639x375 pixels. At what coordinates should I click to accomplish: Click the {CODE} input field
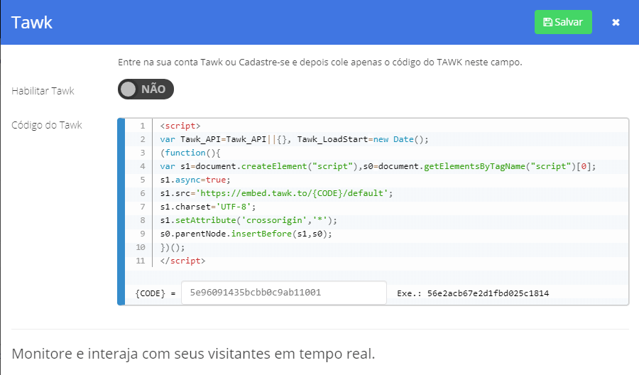tap(283, 292)
